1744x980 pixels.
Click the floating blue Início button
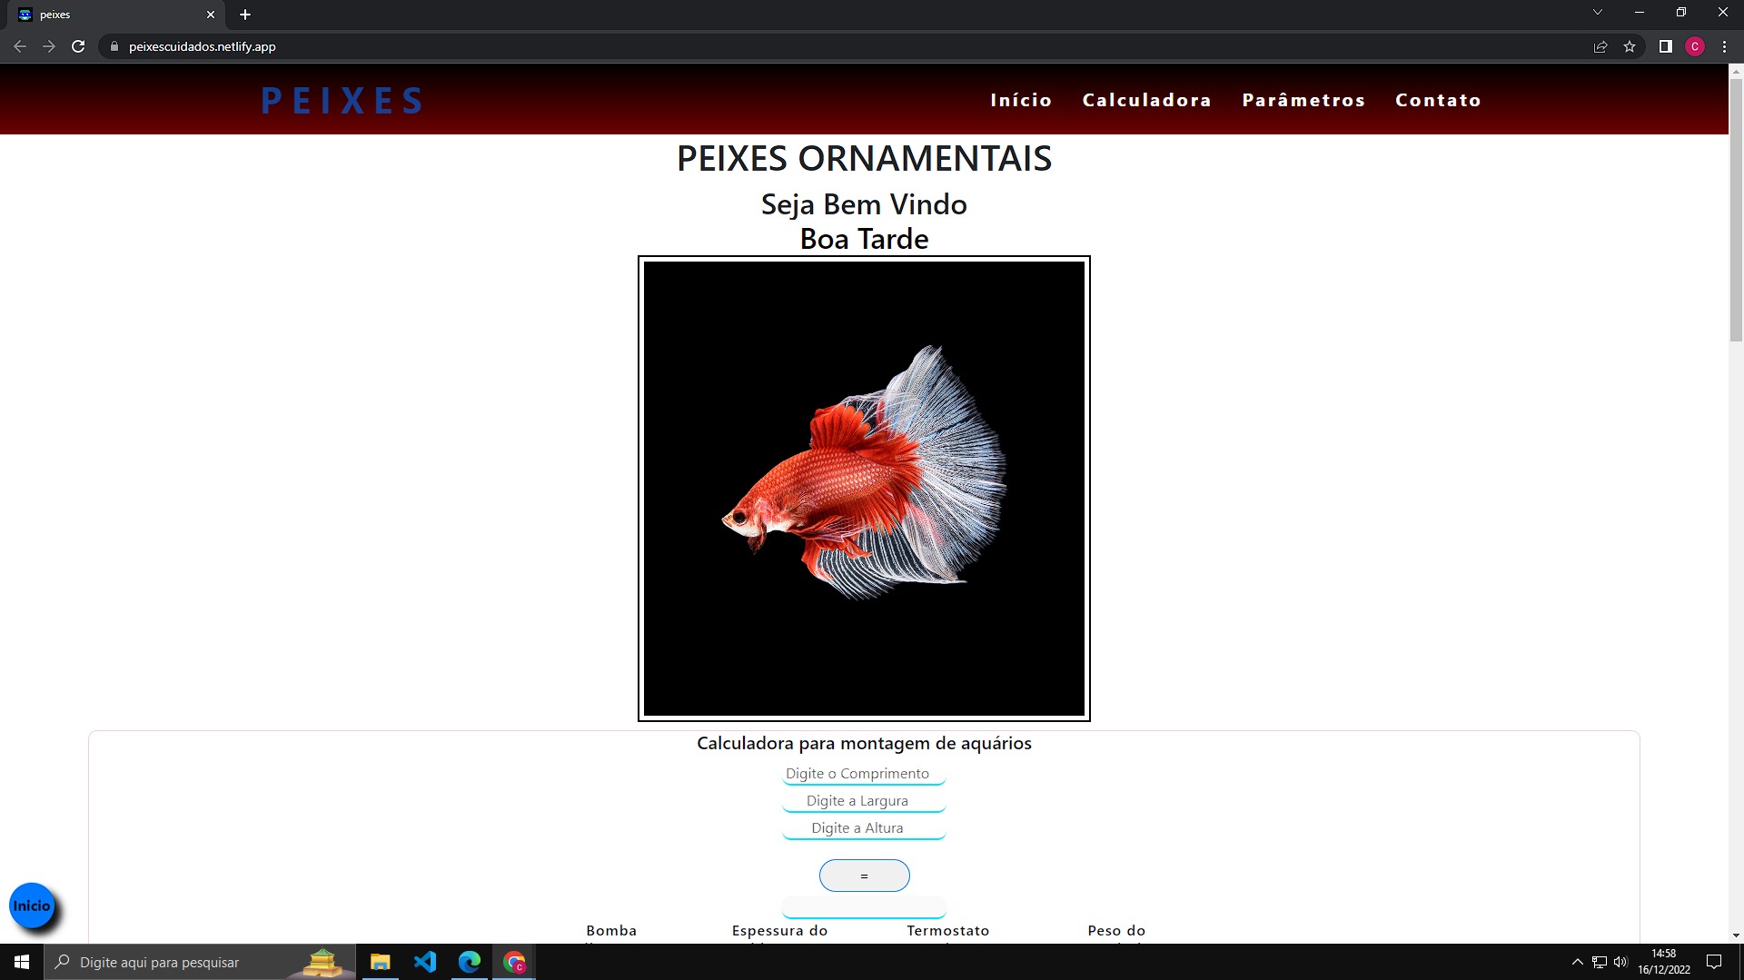point(32,906)
